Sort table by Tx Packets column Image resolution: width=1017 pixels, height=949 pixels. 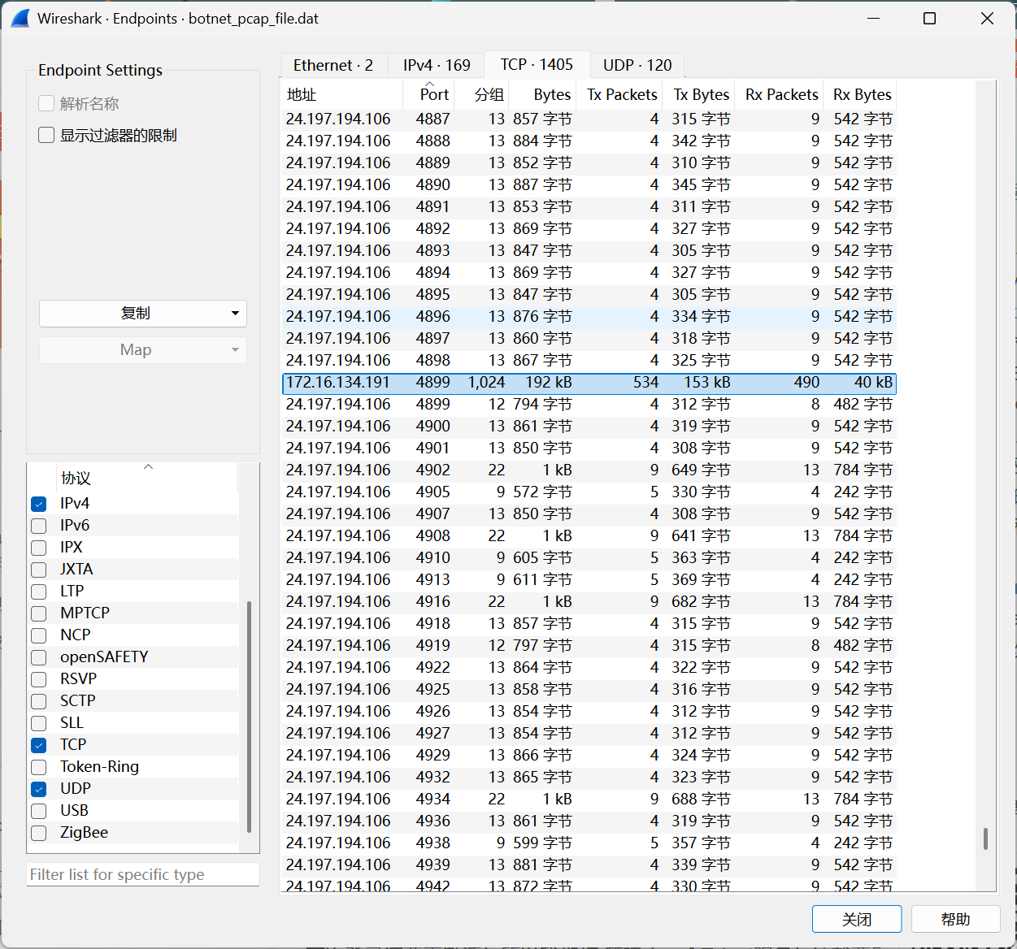(x=620, y=94)
